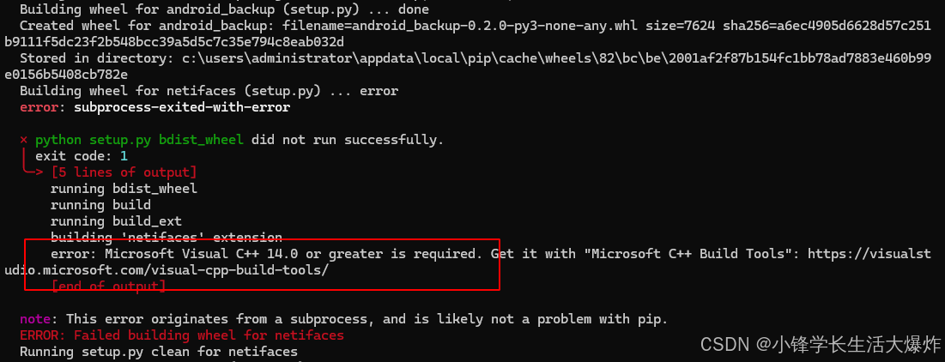Click 'subprocess-exited-with-error' text
This screenshot has width=945, height=362.
(182, 108)
